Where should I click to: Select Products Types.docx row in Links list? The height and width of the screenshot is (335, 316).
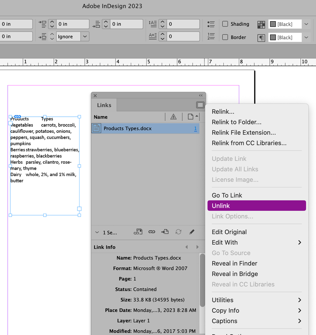[145, 128]
